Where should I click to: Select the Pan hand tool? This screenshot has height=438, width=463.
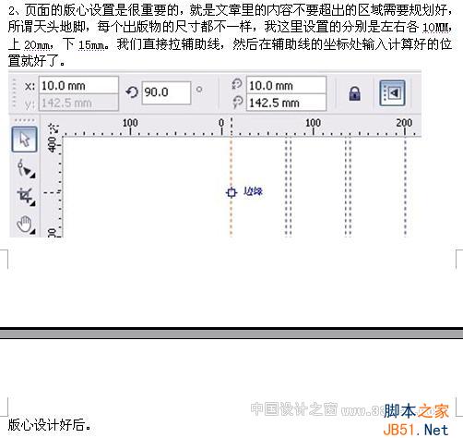click(x=26, y=225)
